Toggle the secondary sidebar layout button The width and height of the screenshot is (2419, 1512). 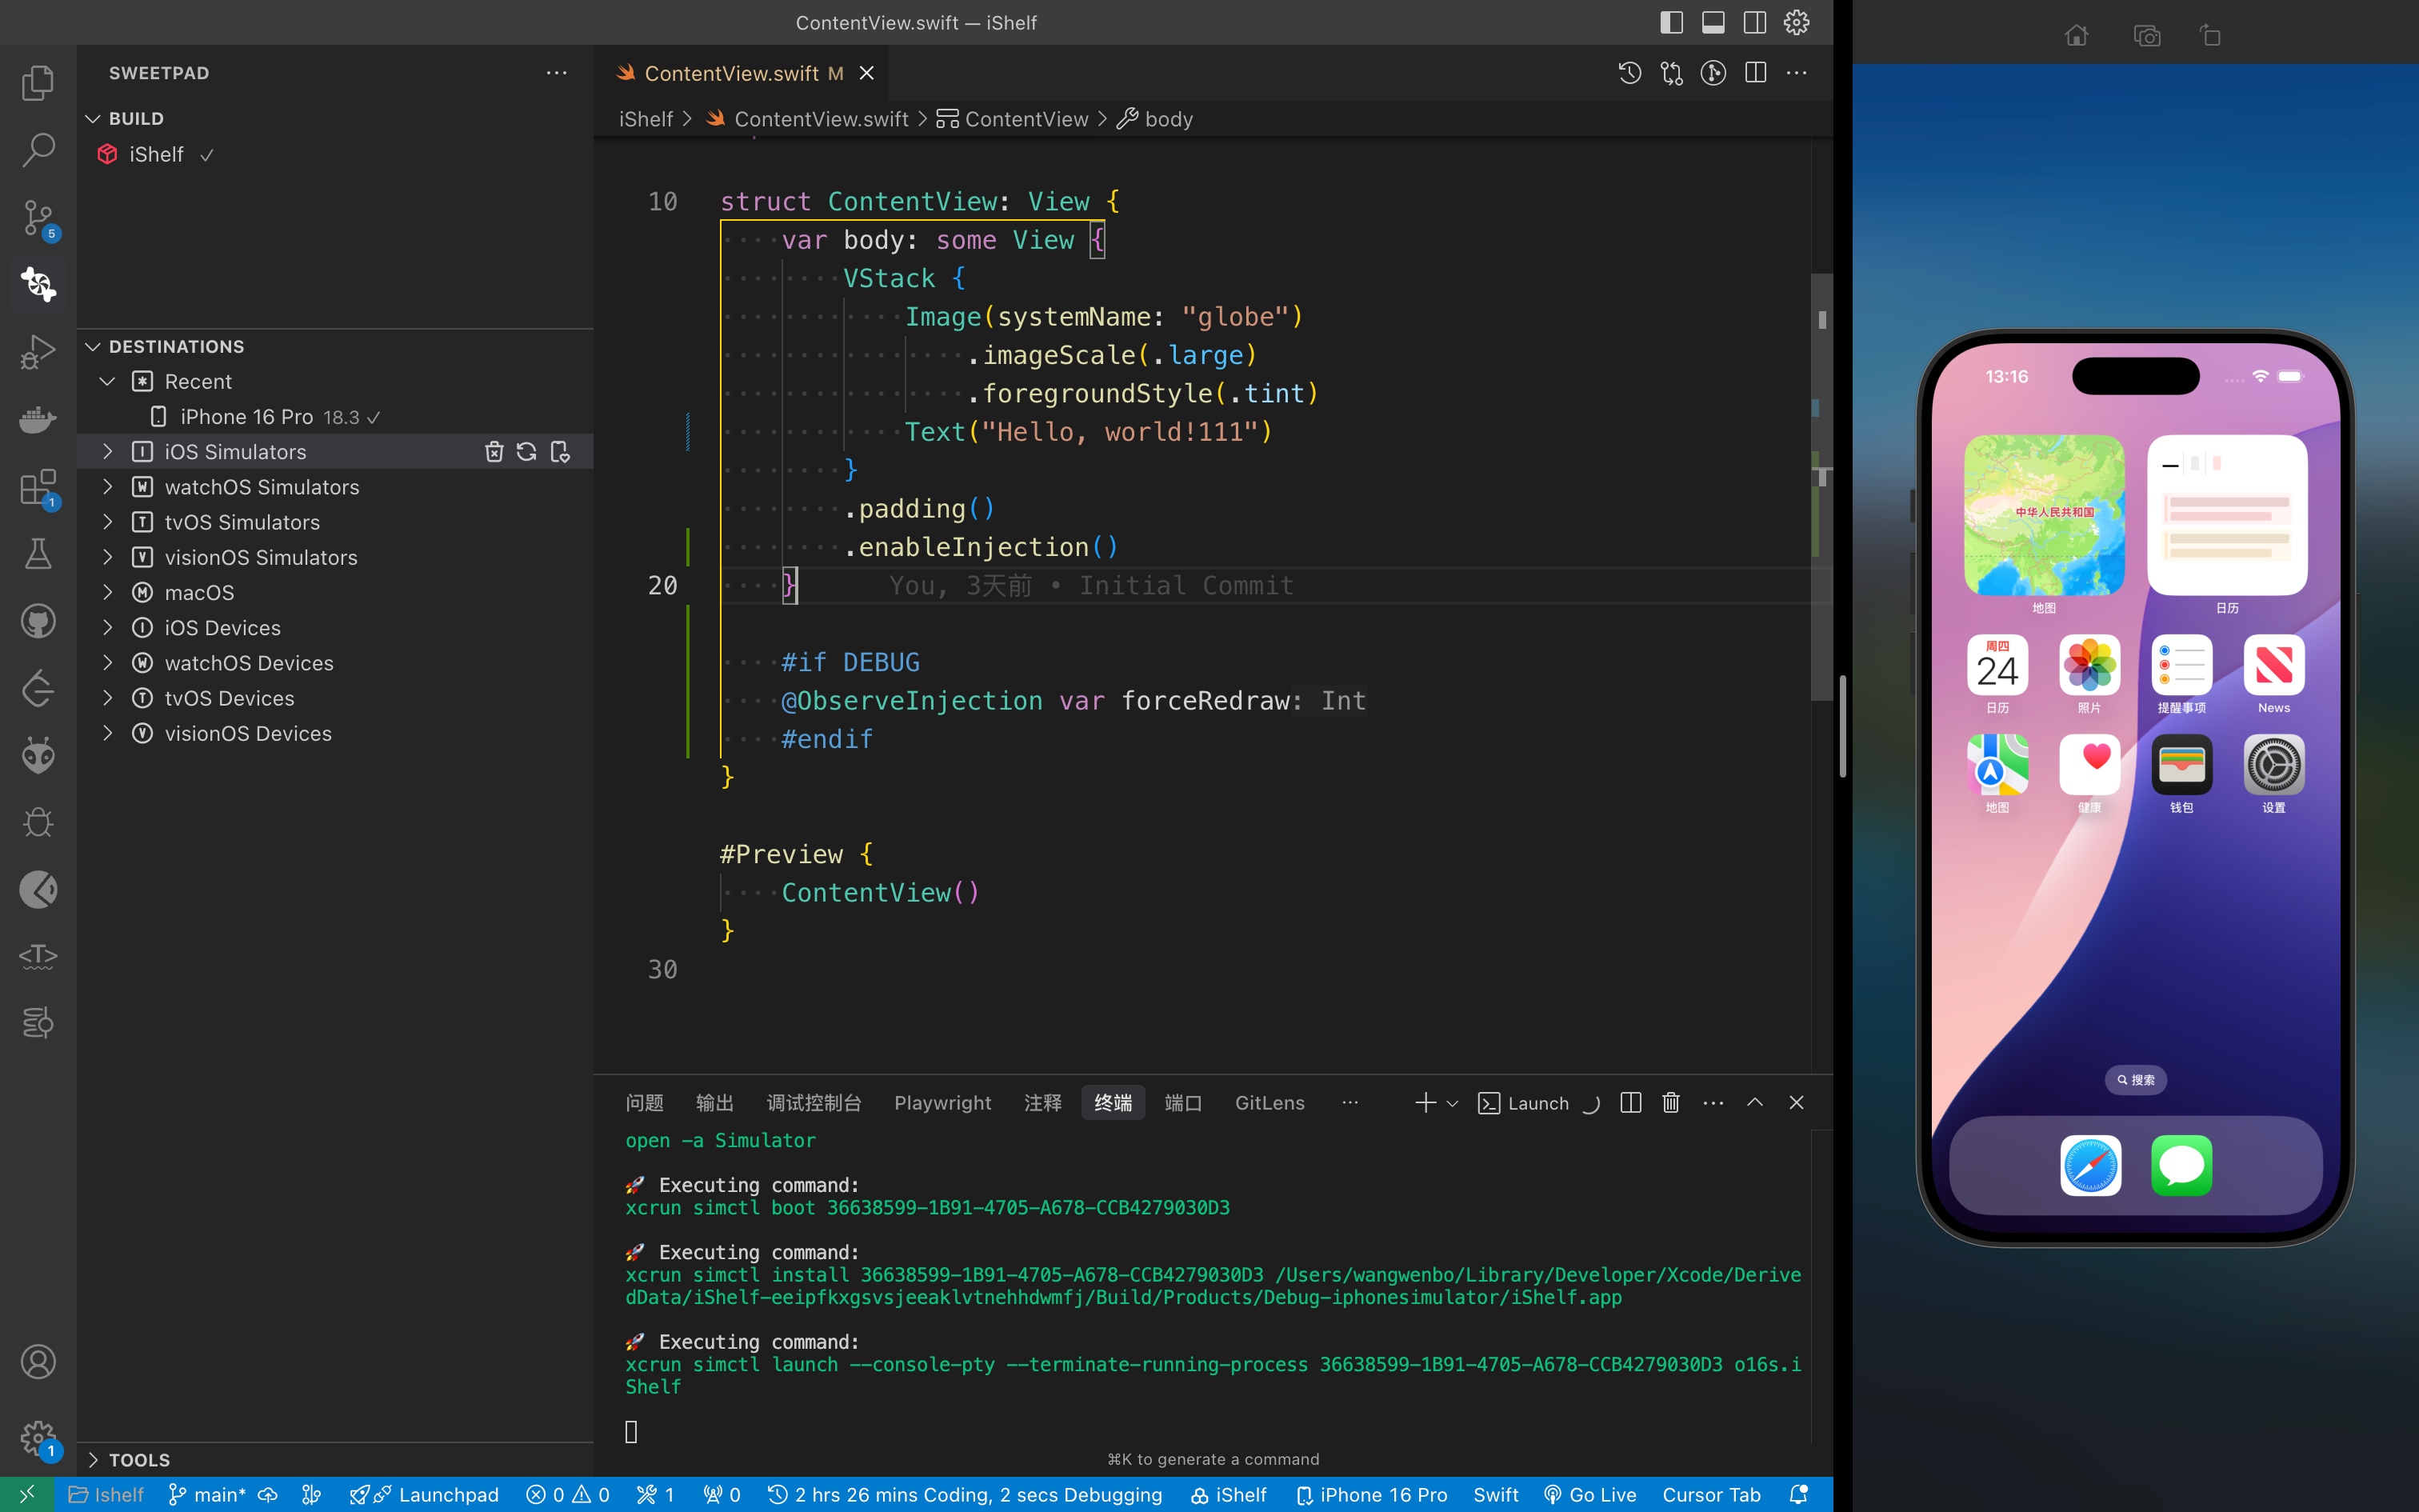tap(1754, 22)
